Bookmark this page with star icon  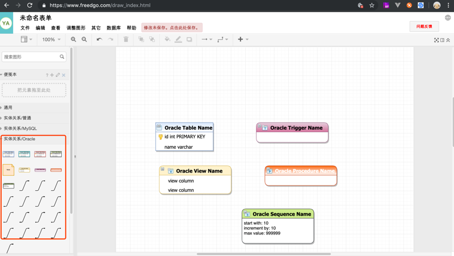(372, 5)
